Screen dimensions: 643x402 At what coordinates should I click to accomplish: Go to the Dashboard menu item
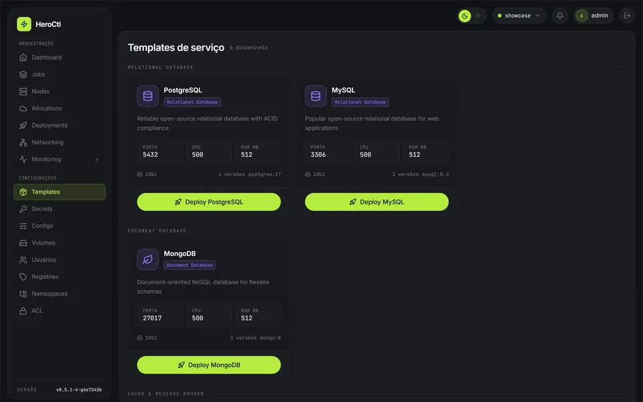click(x=60, y=58)
